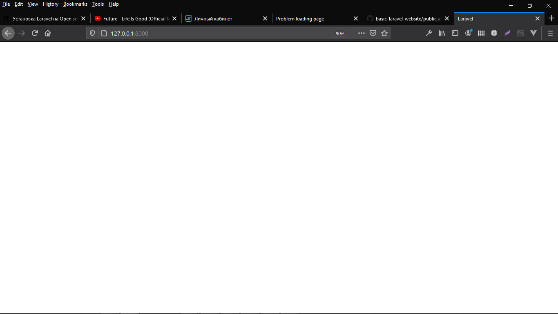Open the File menu
Viewport: 558px width, 314px height.
pyautogui.click(x=6, y=4)
